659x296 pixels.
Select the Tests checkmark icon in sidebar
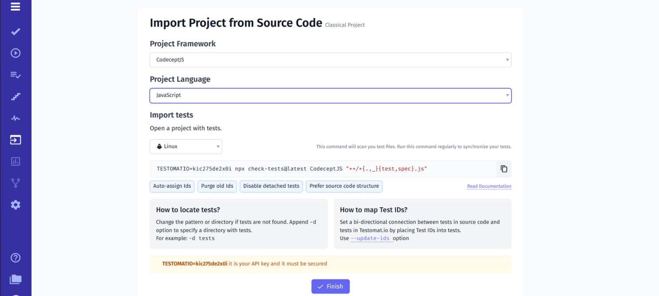point(16,31)
